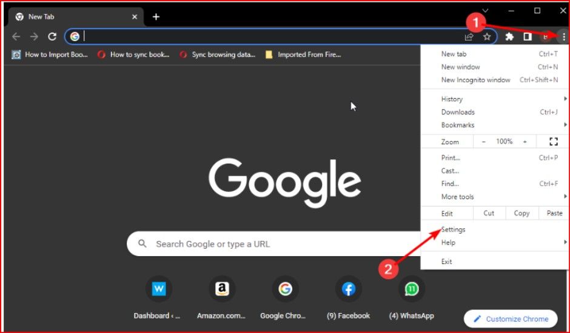Choose New tab from menu
The image size is (570, 333).
494,54
